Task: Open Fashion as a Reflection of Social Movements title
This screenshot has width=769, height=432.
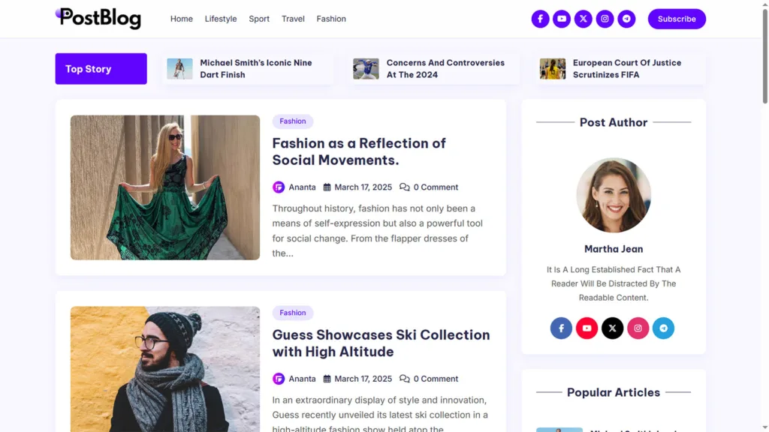Action: click(x=359, y=151)
